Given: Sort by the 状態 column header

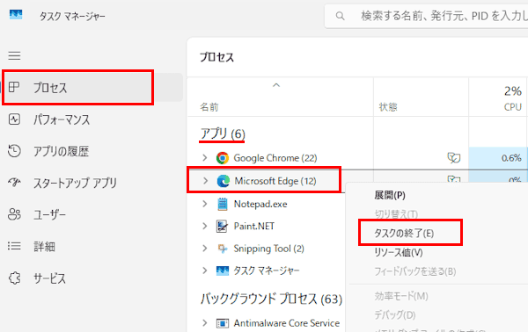Looking at the screenshot, I should click(388, 107).
